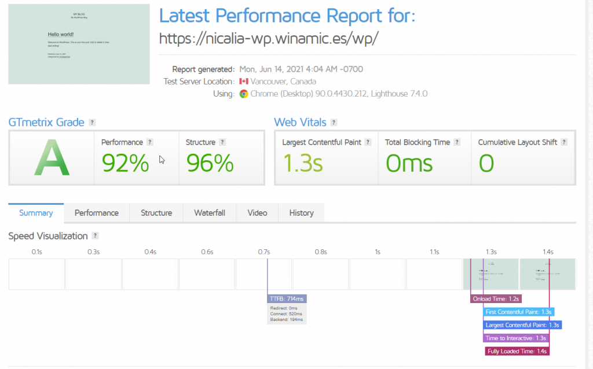Click the Onload Time 1.2s marker

click(496, 299)
